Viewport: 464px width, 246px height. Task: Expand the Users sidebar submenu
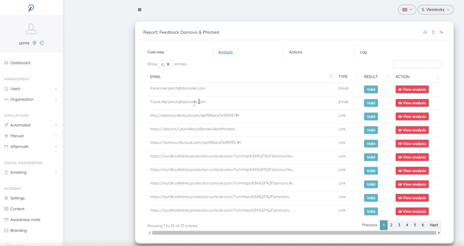coord(56,89)
